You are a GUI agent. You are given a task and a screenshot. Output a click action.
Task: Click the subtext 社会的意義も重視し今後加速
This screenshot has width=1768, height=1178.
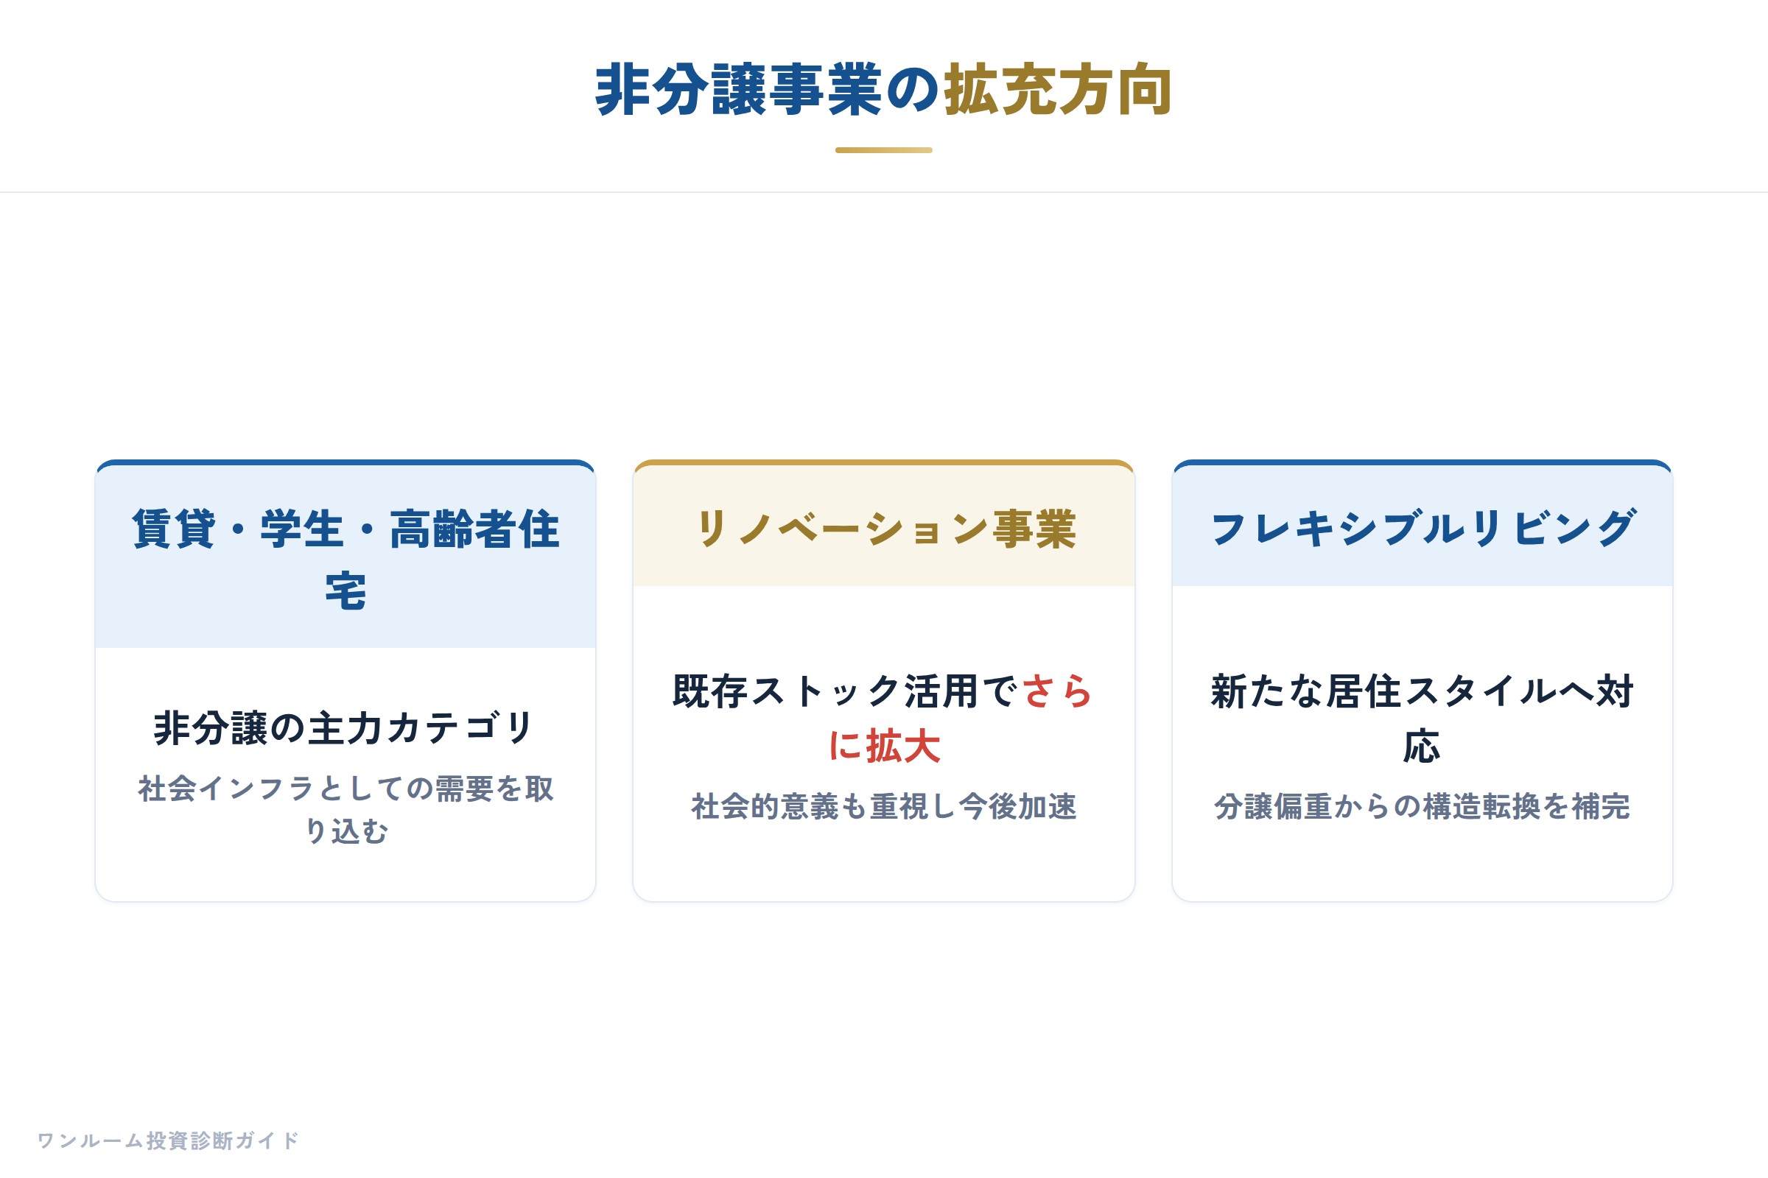coord(884,807)
